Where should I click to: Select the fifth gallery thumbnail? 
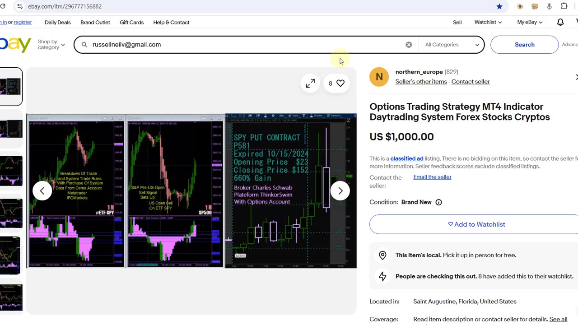11,255
